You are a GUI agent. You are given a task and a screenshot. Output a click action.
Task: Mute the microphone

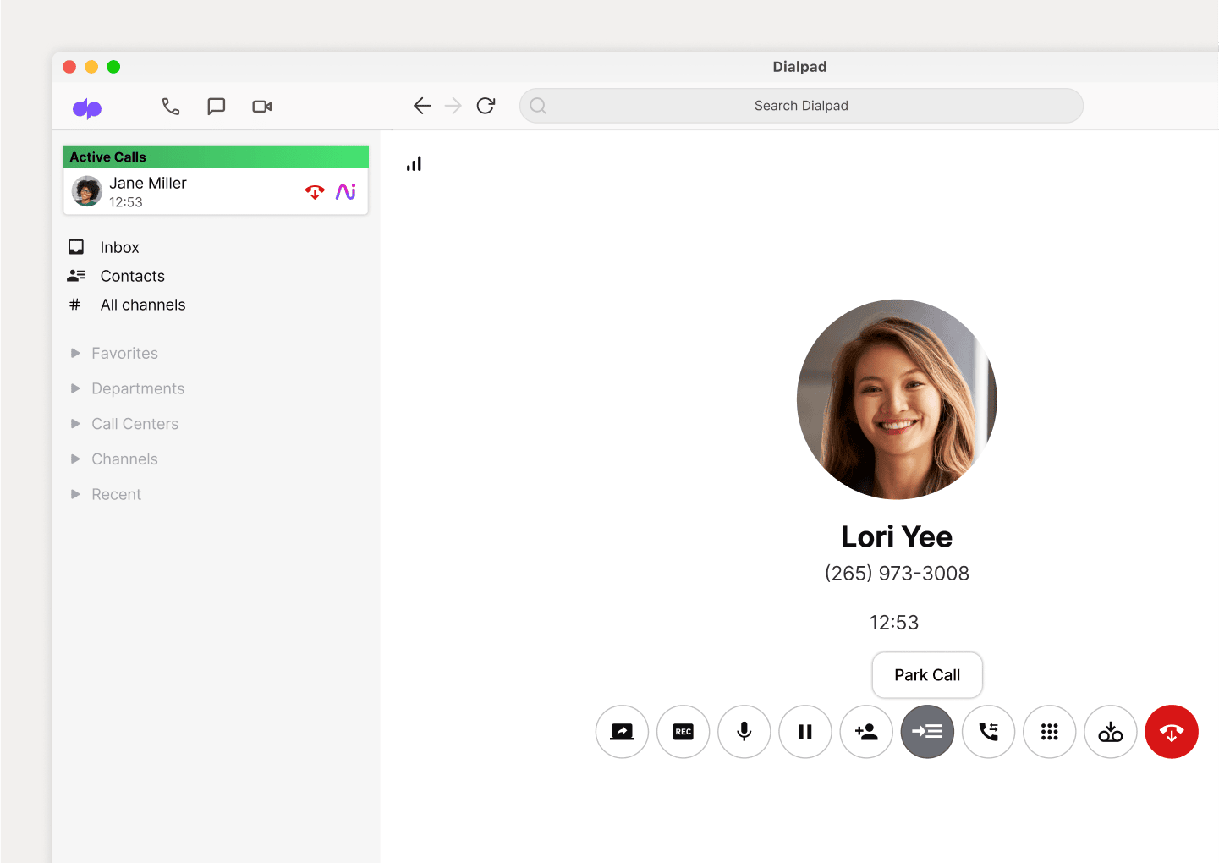coord(744,732)
